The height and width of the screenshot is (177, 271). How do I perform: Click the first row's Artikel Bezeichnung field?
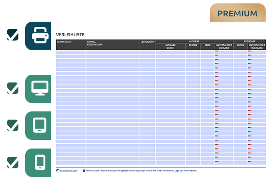113,52
